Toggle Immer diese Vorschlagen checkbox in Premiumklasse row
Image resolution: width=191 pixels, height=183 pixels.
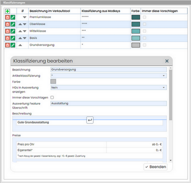(x=144, y=17)
